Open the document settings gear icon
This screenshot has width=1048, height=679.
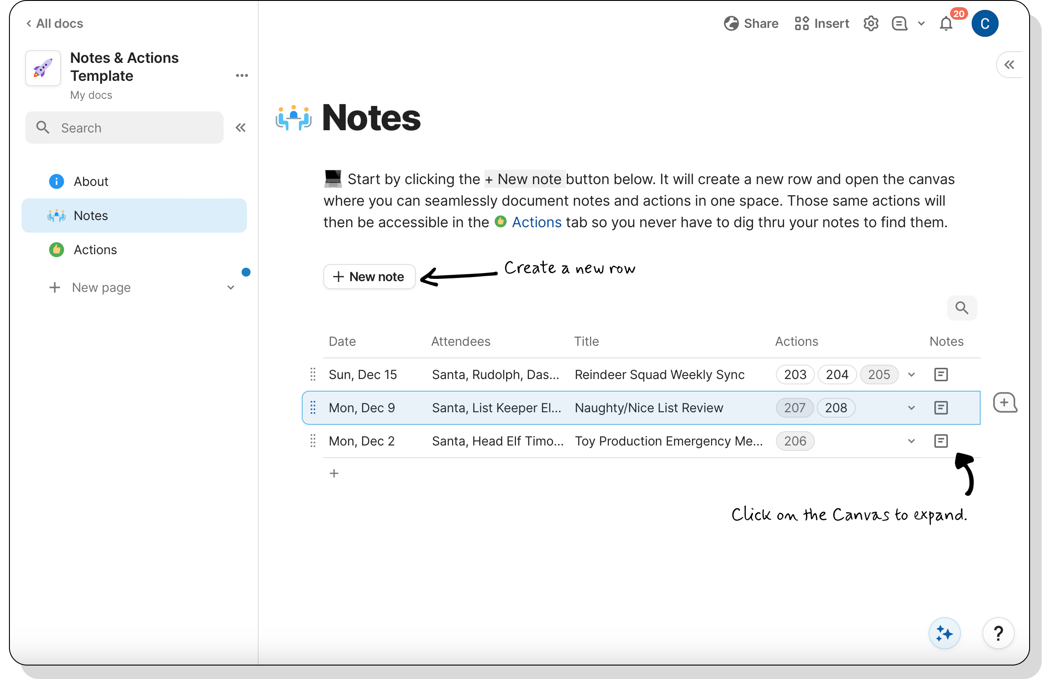click(x=871, y=23)
